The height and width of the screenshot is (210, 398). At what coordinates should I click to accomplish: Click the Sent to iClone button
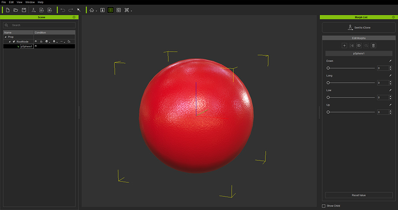point(359,28)
